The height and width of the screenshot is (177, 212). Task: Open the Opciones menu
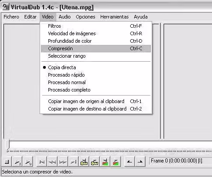click(85, 17)
